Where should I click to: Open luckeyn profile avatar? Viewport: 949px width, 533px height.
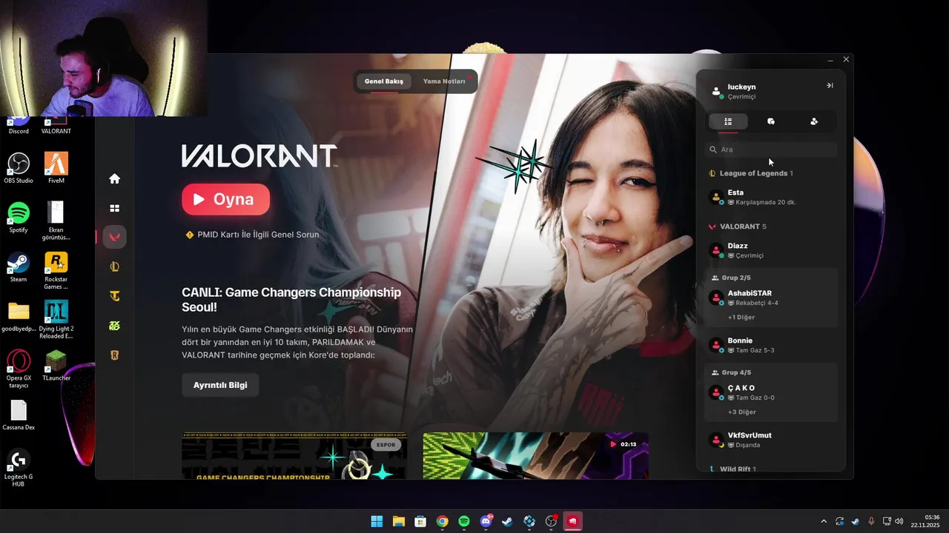[x=716, y=92]
